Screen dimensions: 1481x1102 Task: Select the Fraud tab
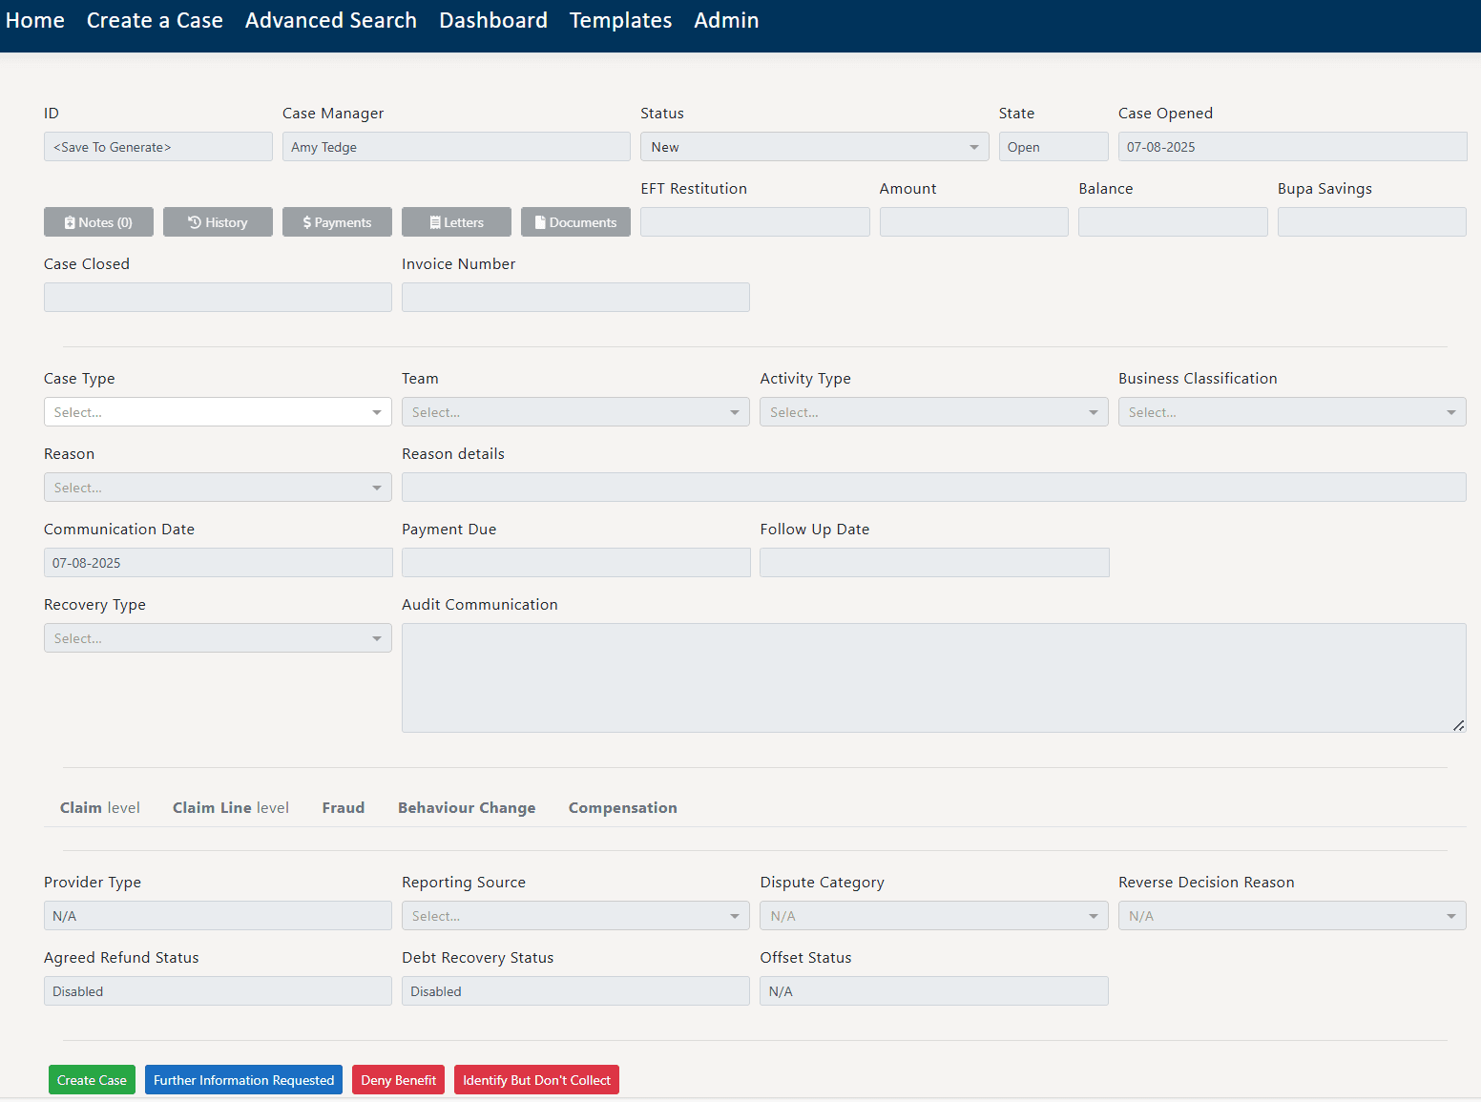point(344,808)
